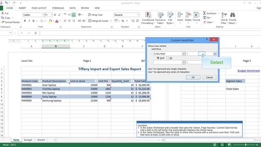Open the INSERT ribbon tab
The width and height of the screenshot is (261, 147).
22,8
